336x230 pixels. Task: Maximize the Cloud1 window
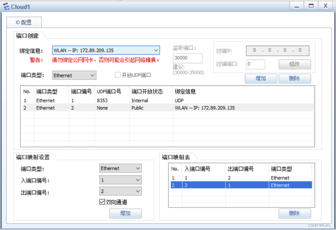pos(311,6)
